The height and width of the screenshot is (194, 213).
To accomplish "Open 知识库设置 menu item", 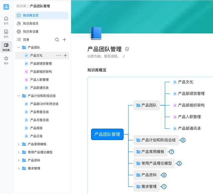I will click(x=30, y=32).
